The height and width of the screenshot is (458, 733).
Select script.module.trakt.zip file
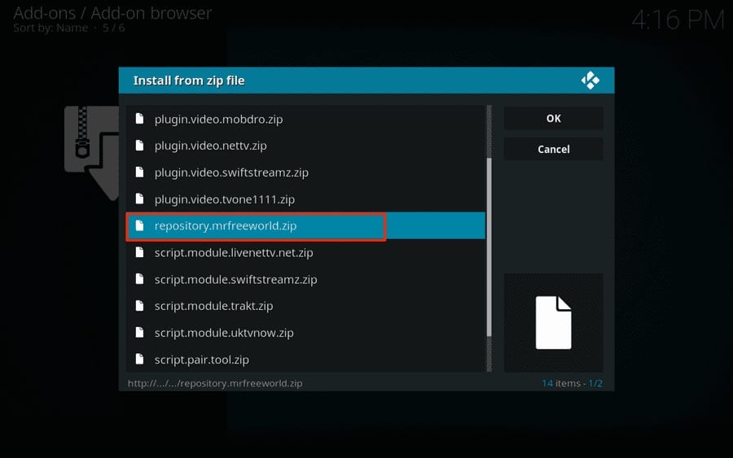point(305,306)
